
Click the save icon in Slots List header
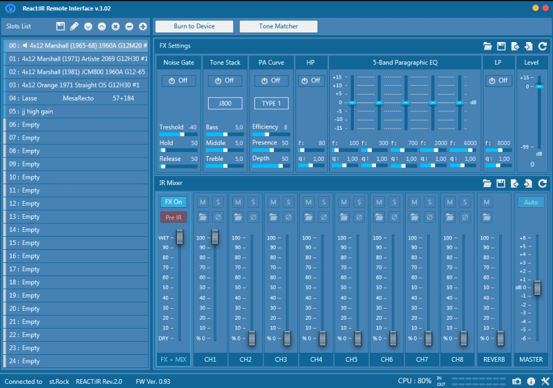[x=61, y=26]
